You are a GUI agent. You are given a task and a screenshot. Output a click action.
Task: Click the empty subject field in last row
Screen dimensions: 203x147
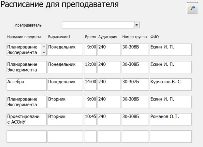tap(27, 136)
